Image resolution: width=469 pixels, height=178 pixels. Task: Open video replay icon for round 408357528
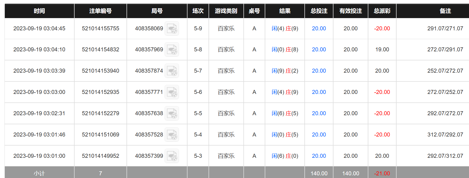pos(172,135)
